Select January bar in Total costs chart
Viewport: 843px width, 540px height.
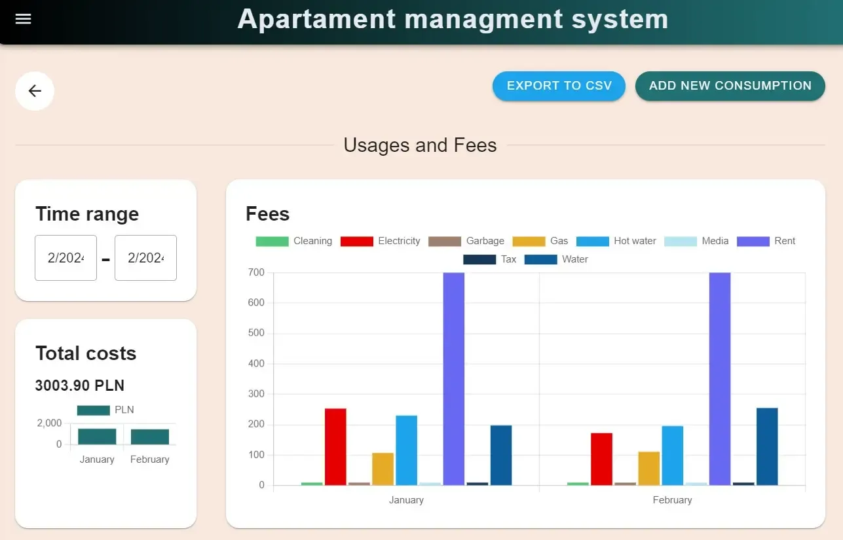click(x=97, y=437)
